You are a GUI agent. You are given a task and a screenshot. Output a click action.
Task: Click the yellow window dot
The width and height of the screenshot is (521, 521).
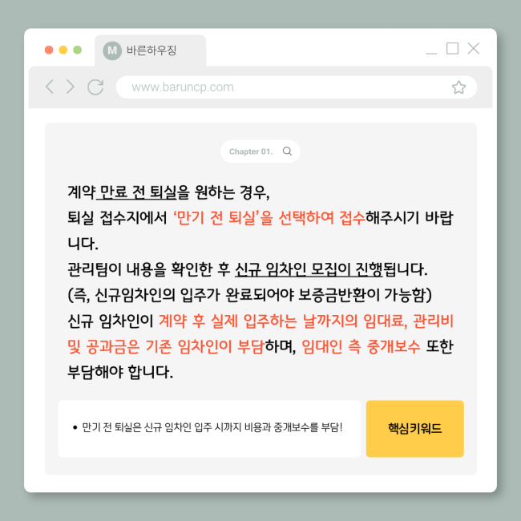point(63,50)
